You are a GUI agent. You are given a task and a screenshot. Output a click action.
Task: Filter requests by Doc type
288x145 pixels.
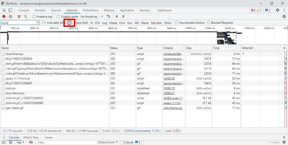[130, 23]
